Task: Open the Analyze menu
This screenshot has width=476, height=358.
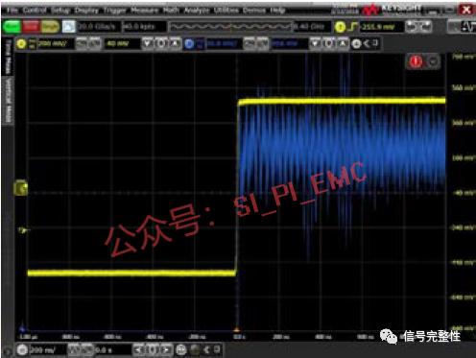Action: [x=197, y=11]
